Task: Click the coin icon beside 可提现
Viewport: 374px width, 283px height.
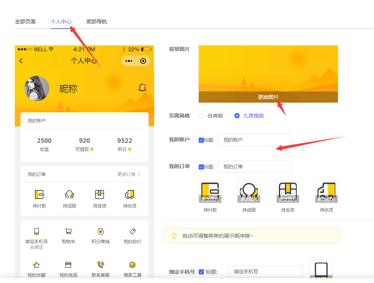Action: coord(92,149)
